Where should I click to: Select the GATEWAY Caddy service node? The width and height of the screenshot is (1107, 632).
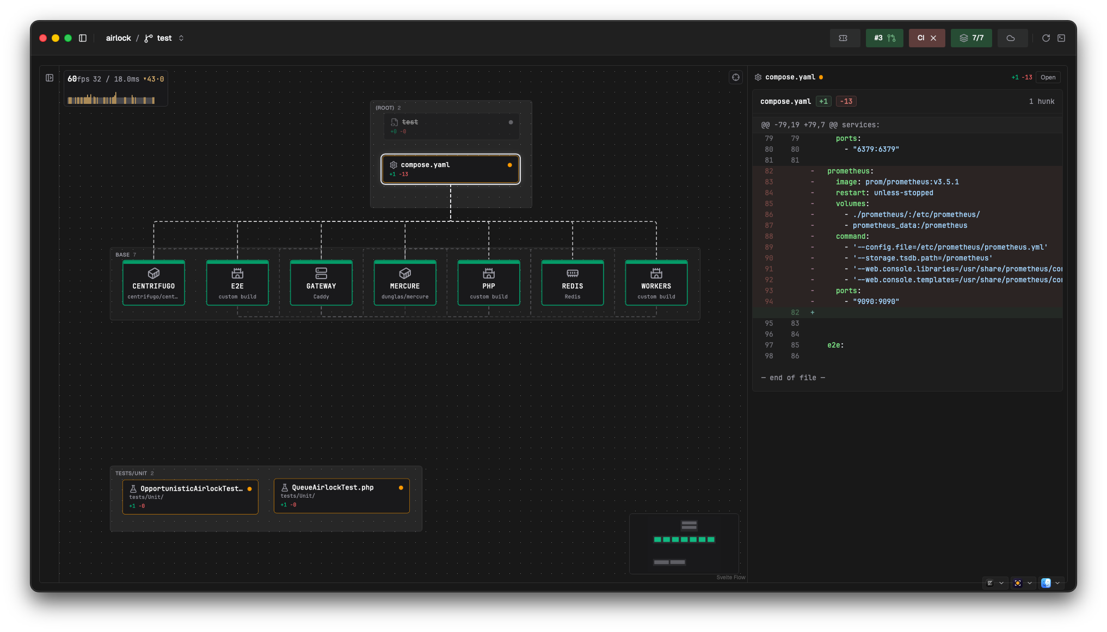coord(321,283)
